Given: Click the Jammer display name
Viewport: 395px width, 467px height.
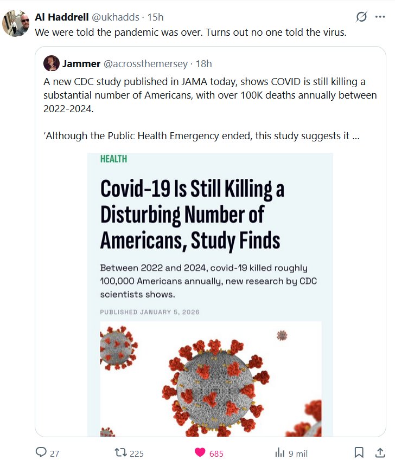Looking at the screenshot, I should click(81, 63).
